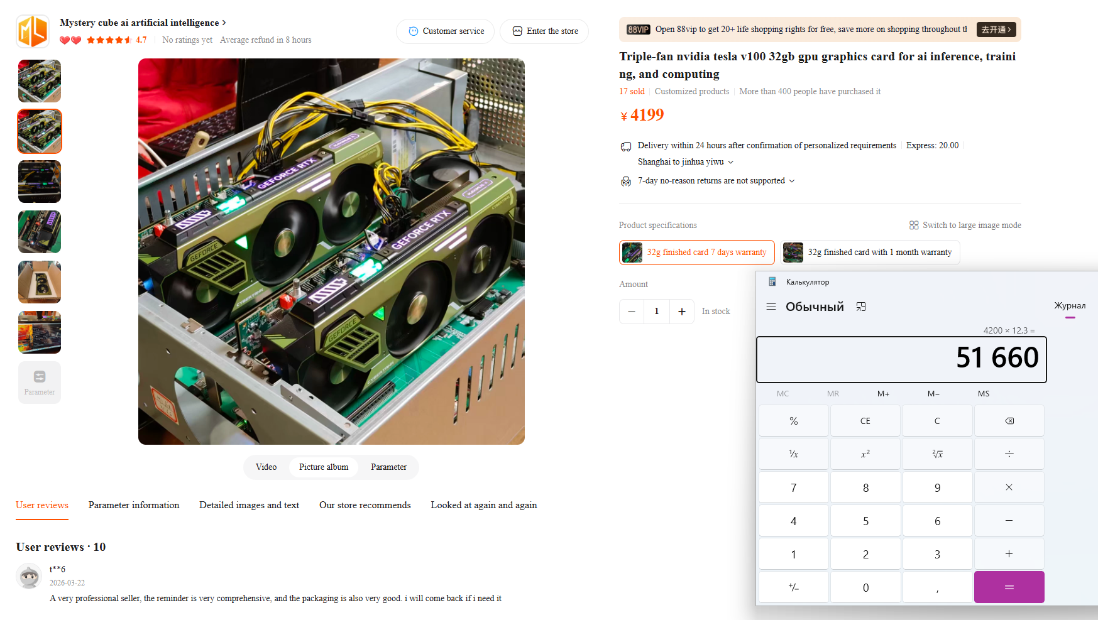The width and height of the screenshot is (1098, 620).
Task: Open the calculator navigation hamburger menu
Action: pos(771,307)
